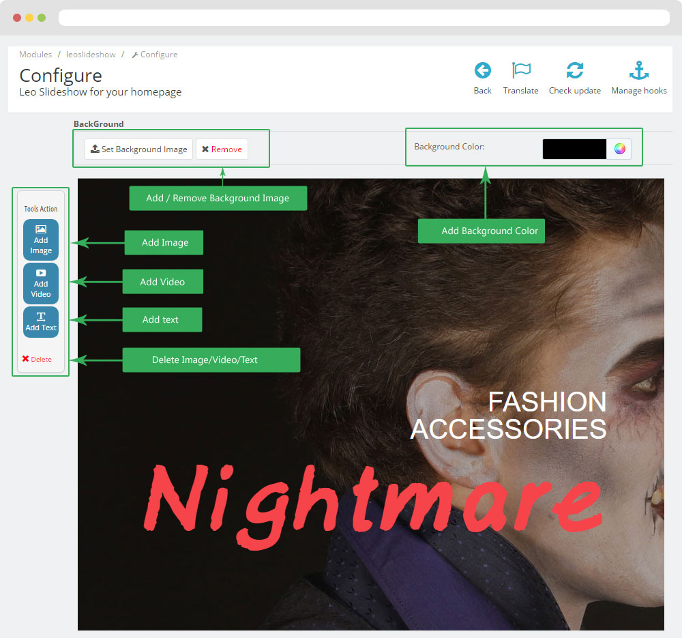Select the FASHION ACCESSORIES text layer
The width and height of the screenshot is (682, 638).
point(509,415)
